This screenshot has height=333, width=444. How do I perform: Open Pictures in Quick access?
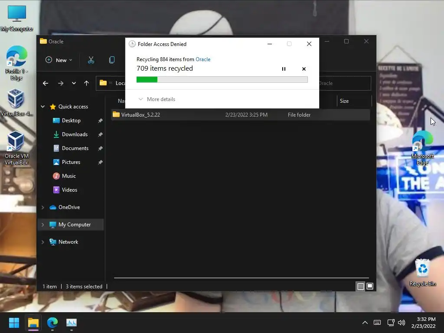click(x=71, y=162)
